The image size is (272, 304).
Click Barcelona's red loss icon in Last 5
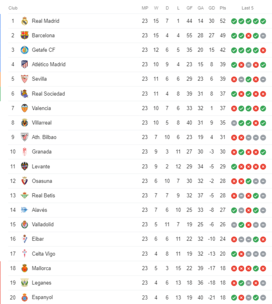249,36
